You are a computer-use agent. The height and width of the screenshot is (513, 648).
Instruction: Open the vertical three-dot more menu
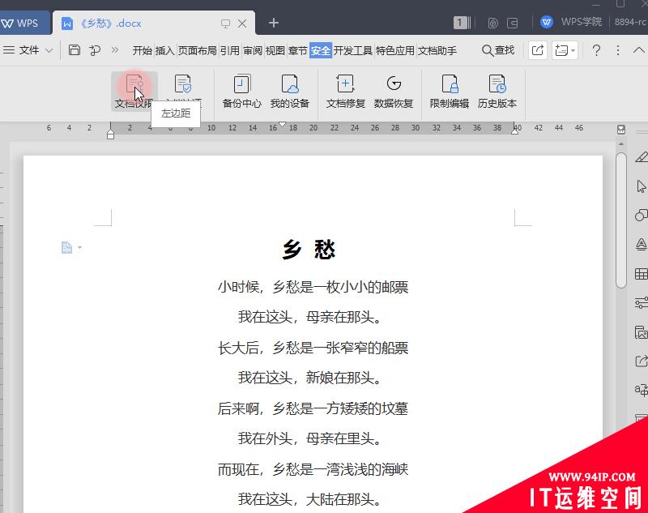(618, 50)
